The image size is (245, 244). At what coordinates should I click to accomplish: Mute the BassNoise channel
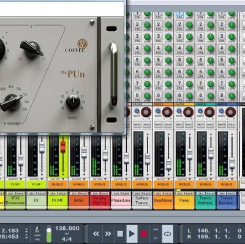click(x=159, y=124)
